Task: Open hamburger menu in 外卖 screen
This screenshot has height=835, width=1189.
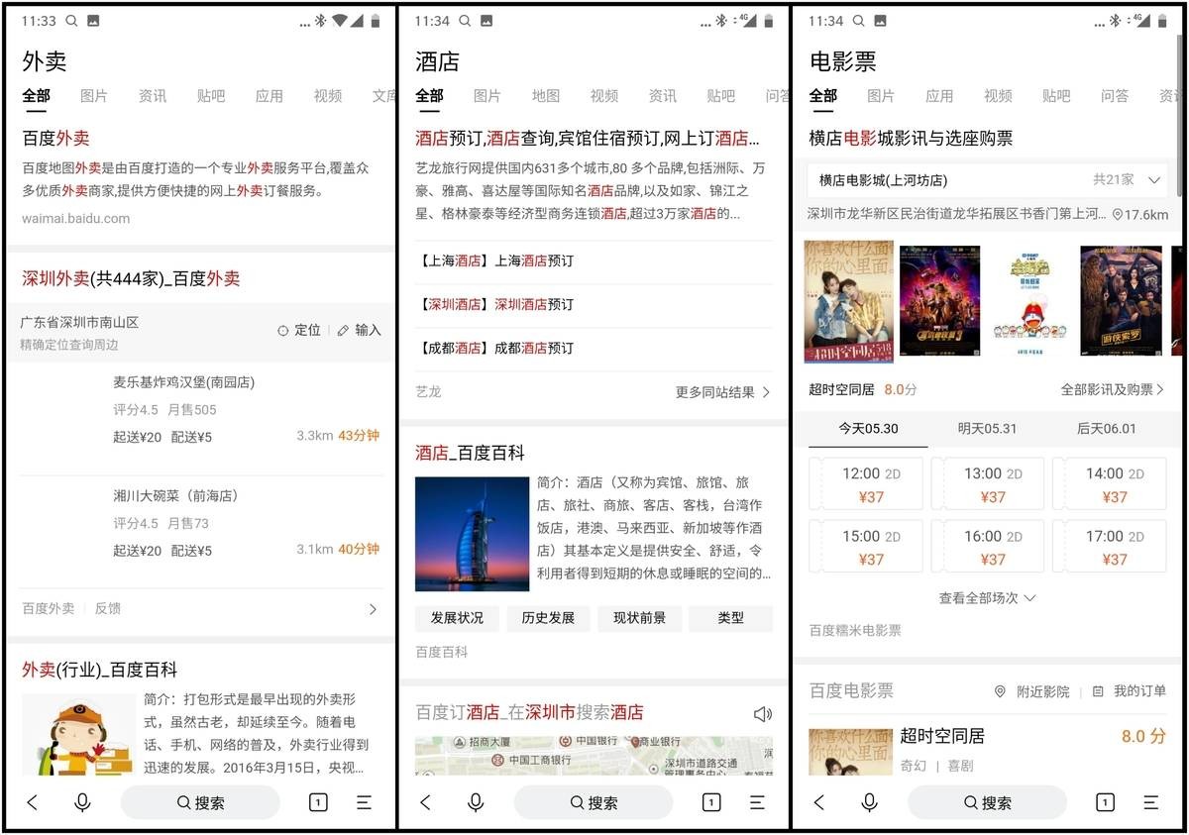Action: coord(364,802)
